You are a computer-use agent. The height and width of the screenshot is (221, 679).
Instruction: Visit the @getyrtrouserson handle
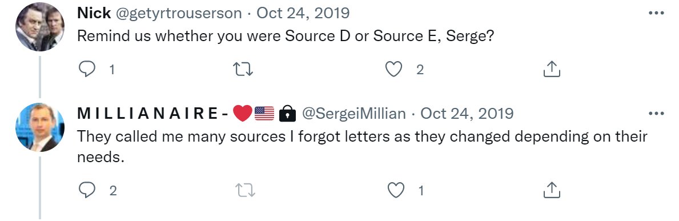(178, 14)
